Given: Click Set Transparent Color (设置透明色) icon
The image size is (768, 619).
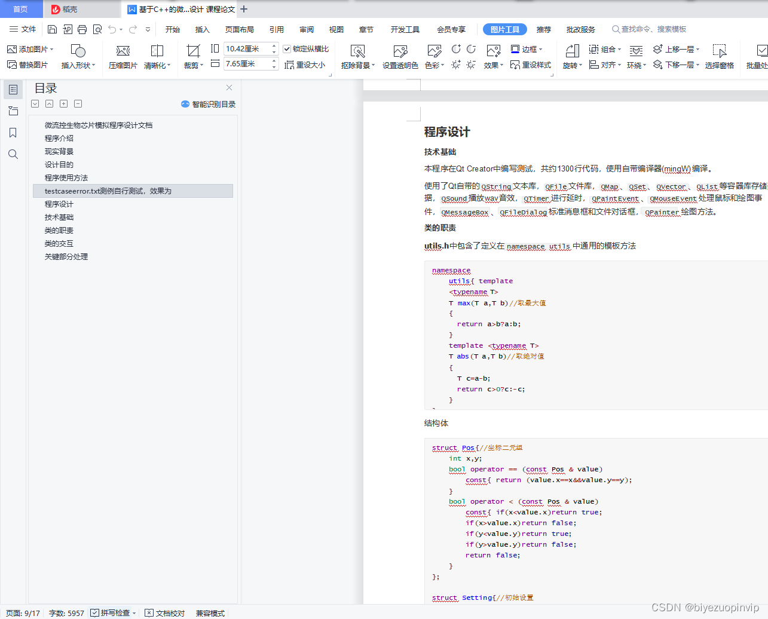Looking at the screenshot, I should click(x=400, y=51).
